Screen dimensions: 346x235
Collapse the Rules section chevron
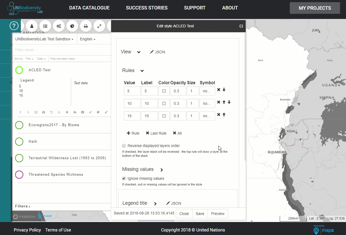coord(142,71)
